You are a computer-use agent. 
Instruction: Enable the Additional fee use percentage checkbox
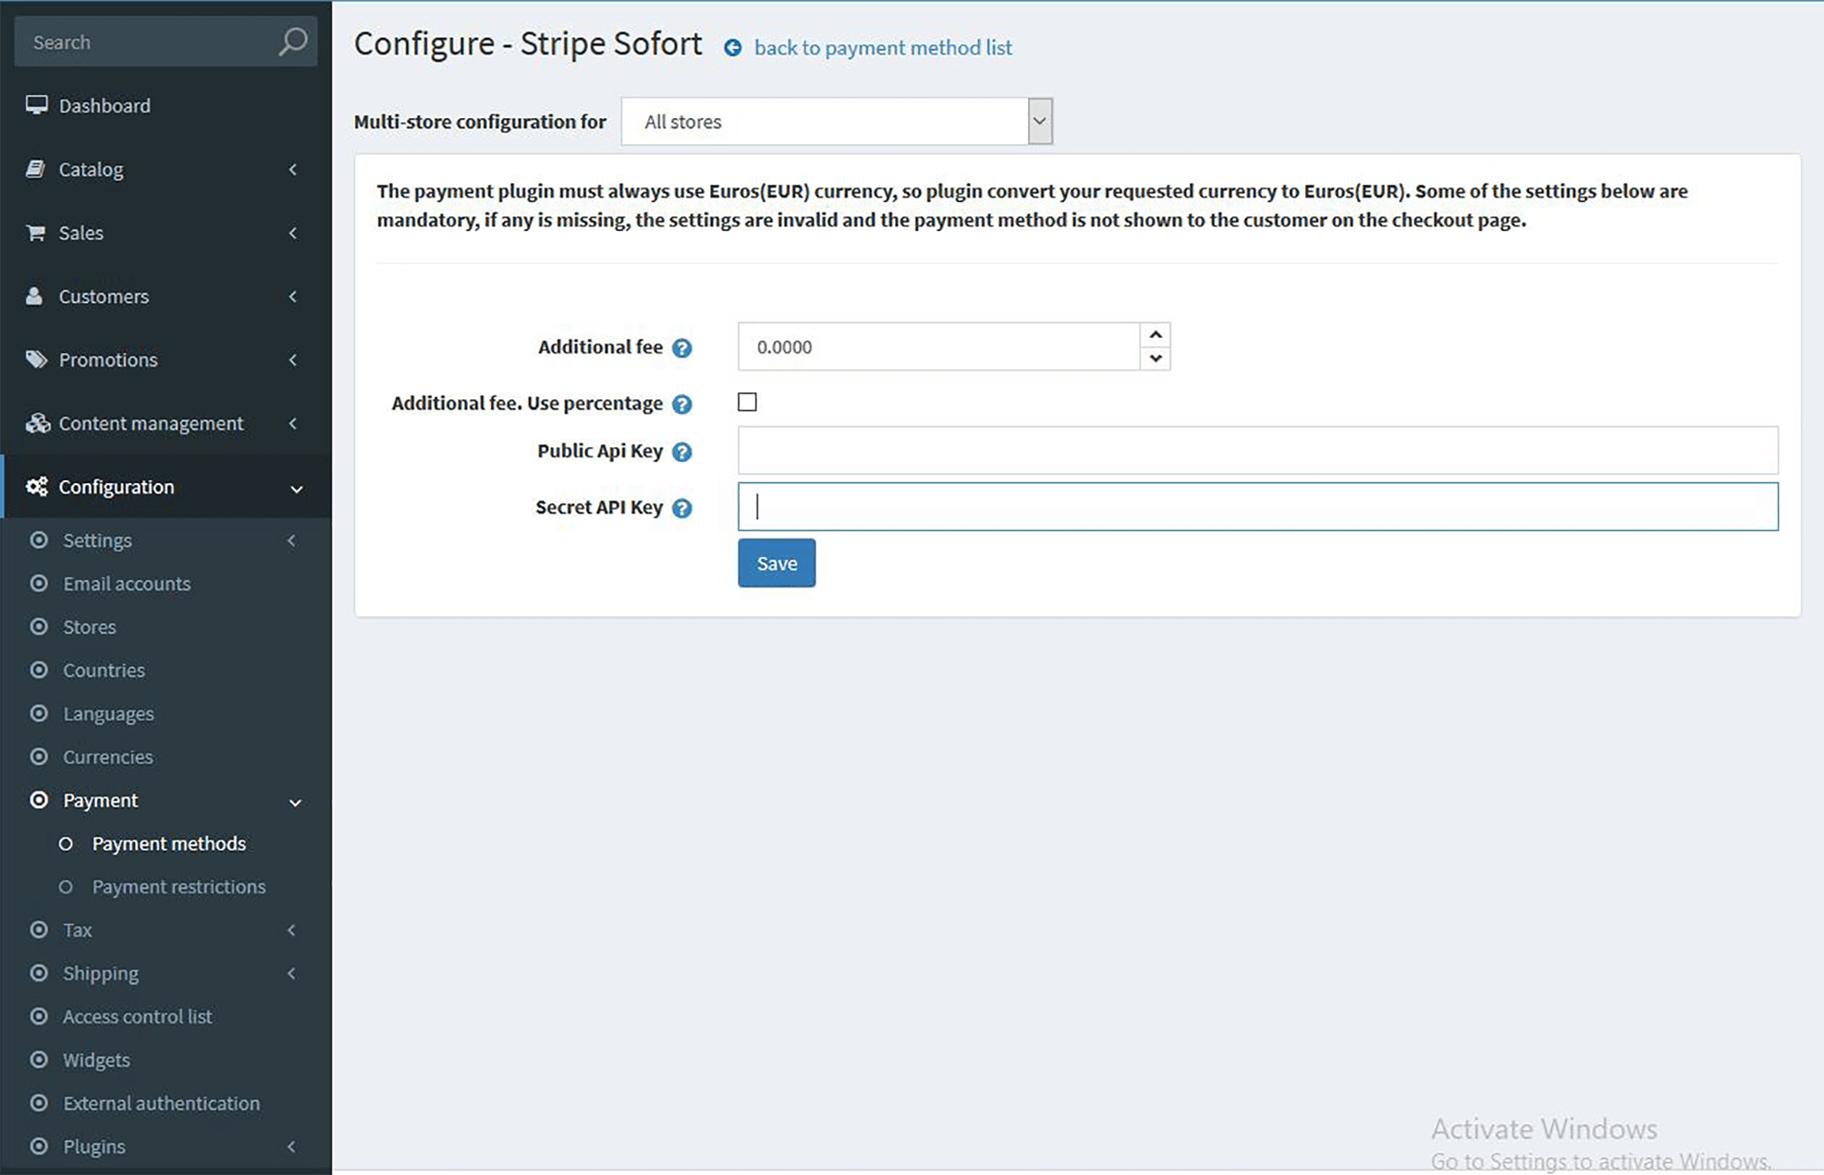(x=747, y=402)
